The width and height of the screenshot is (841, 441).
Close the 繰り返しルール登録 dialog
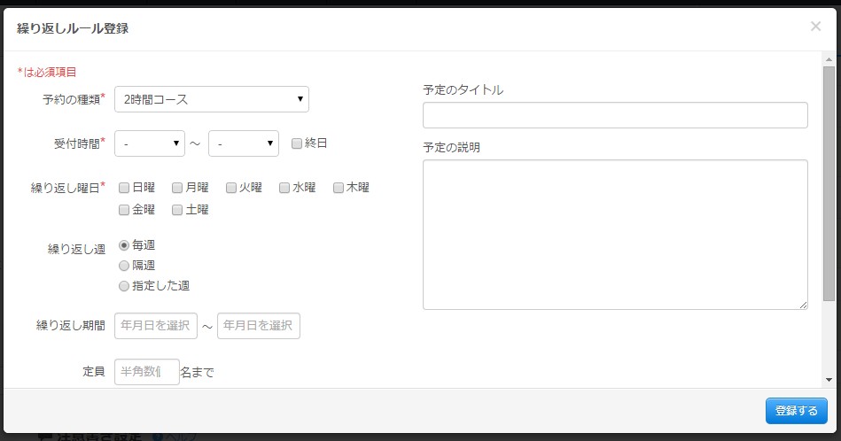coord(815,27)
